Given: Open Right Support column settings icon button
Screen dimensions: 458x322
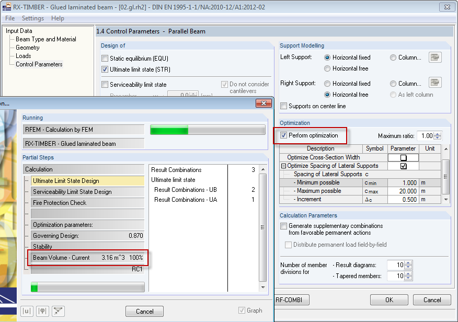Looking at the screenshot, I should coord(435,82).
